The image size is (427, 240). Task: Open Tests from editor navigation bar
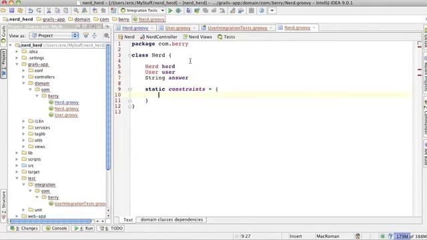tap(226, 37)
